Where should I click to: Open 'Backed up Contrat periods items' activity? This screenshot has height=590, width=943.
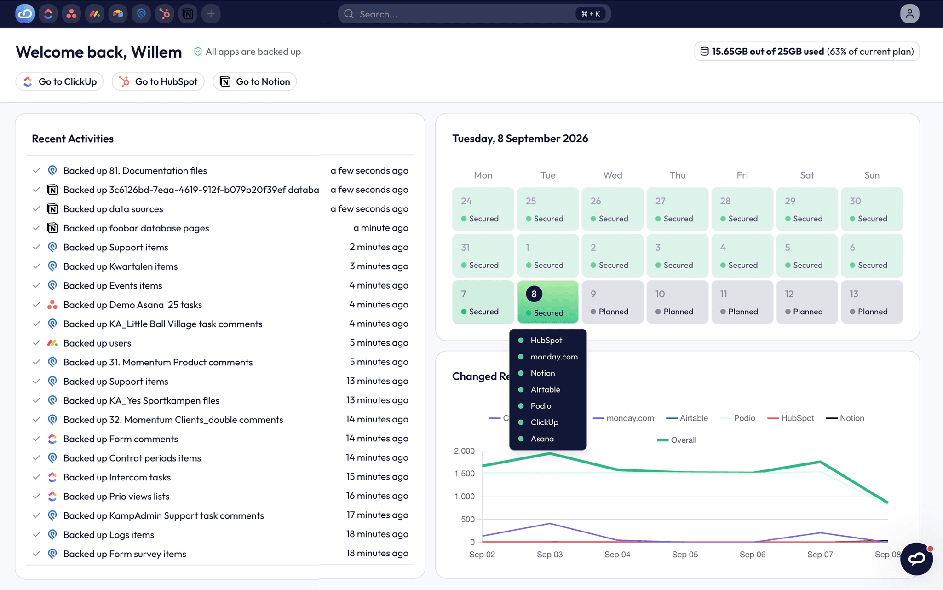coord(132,458)
